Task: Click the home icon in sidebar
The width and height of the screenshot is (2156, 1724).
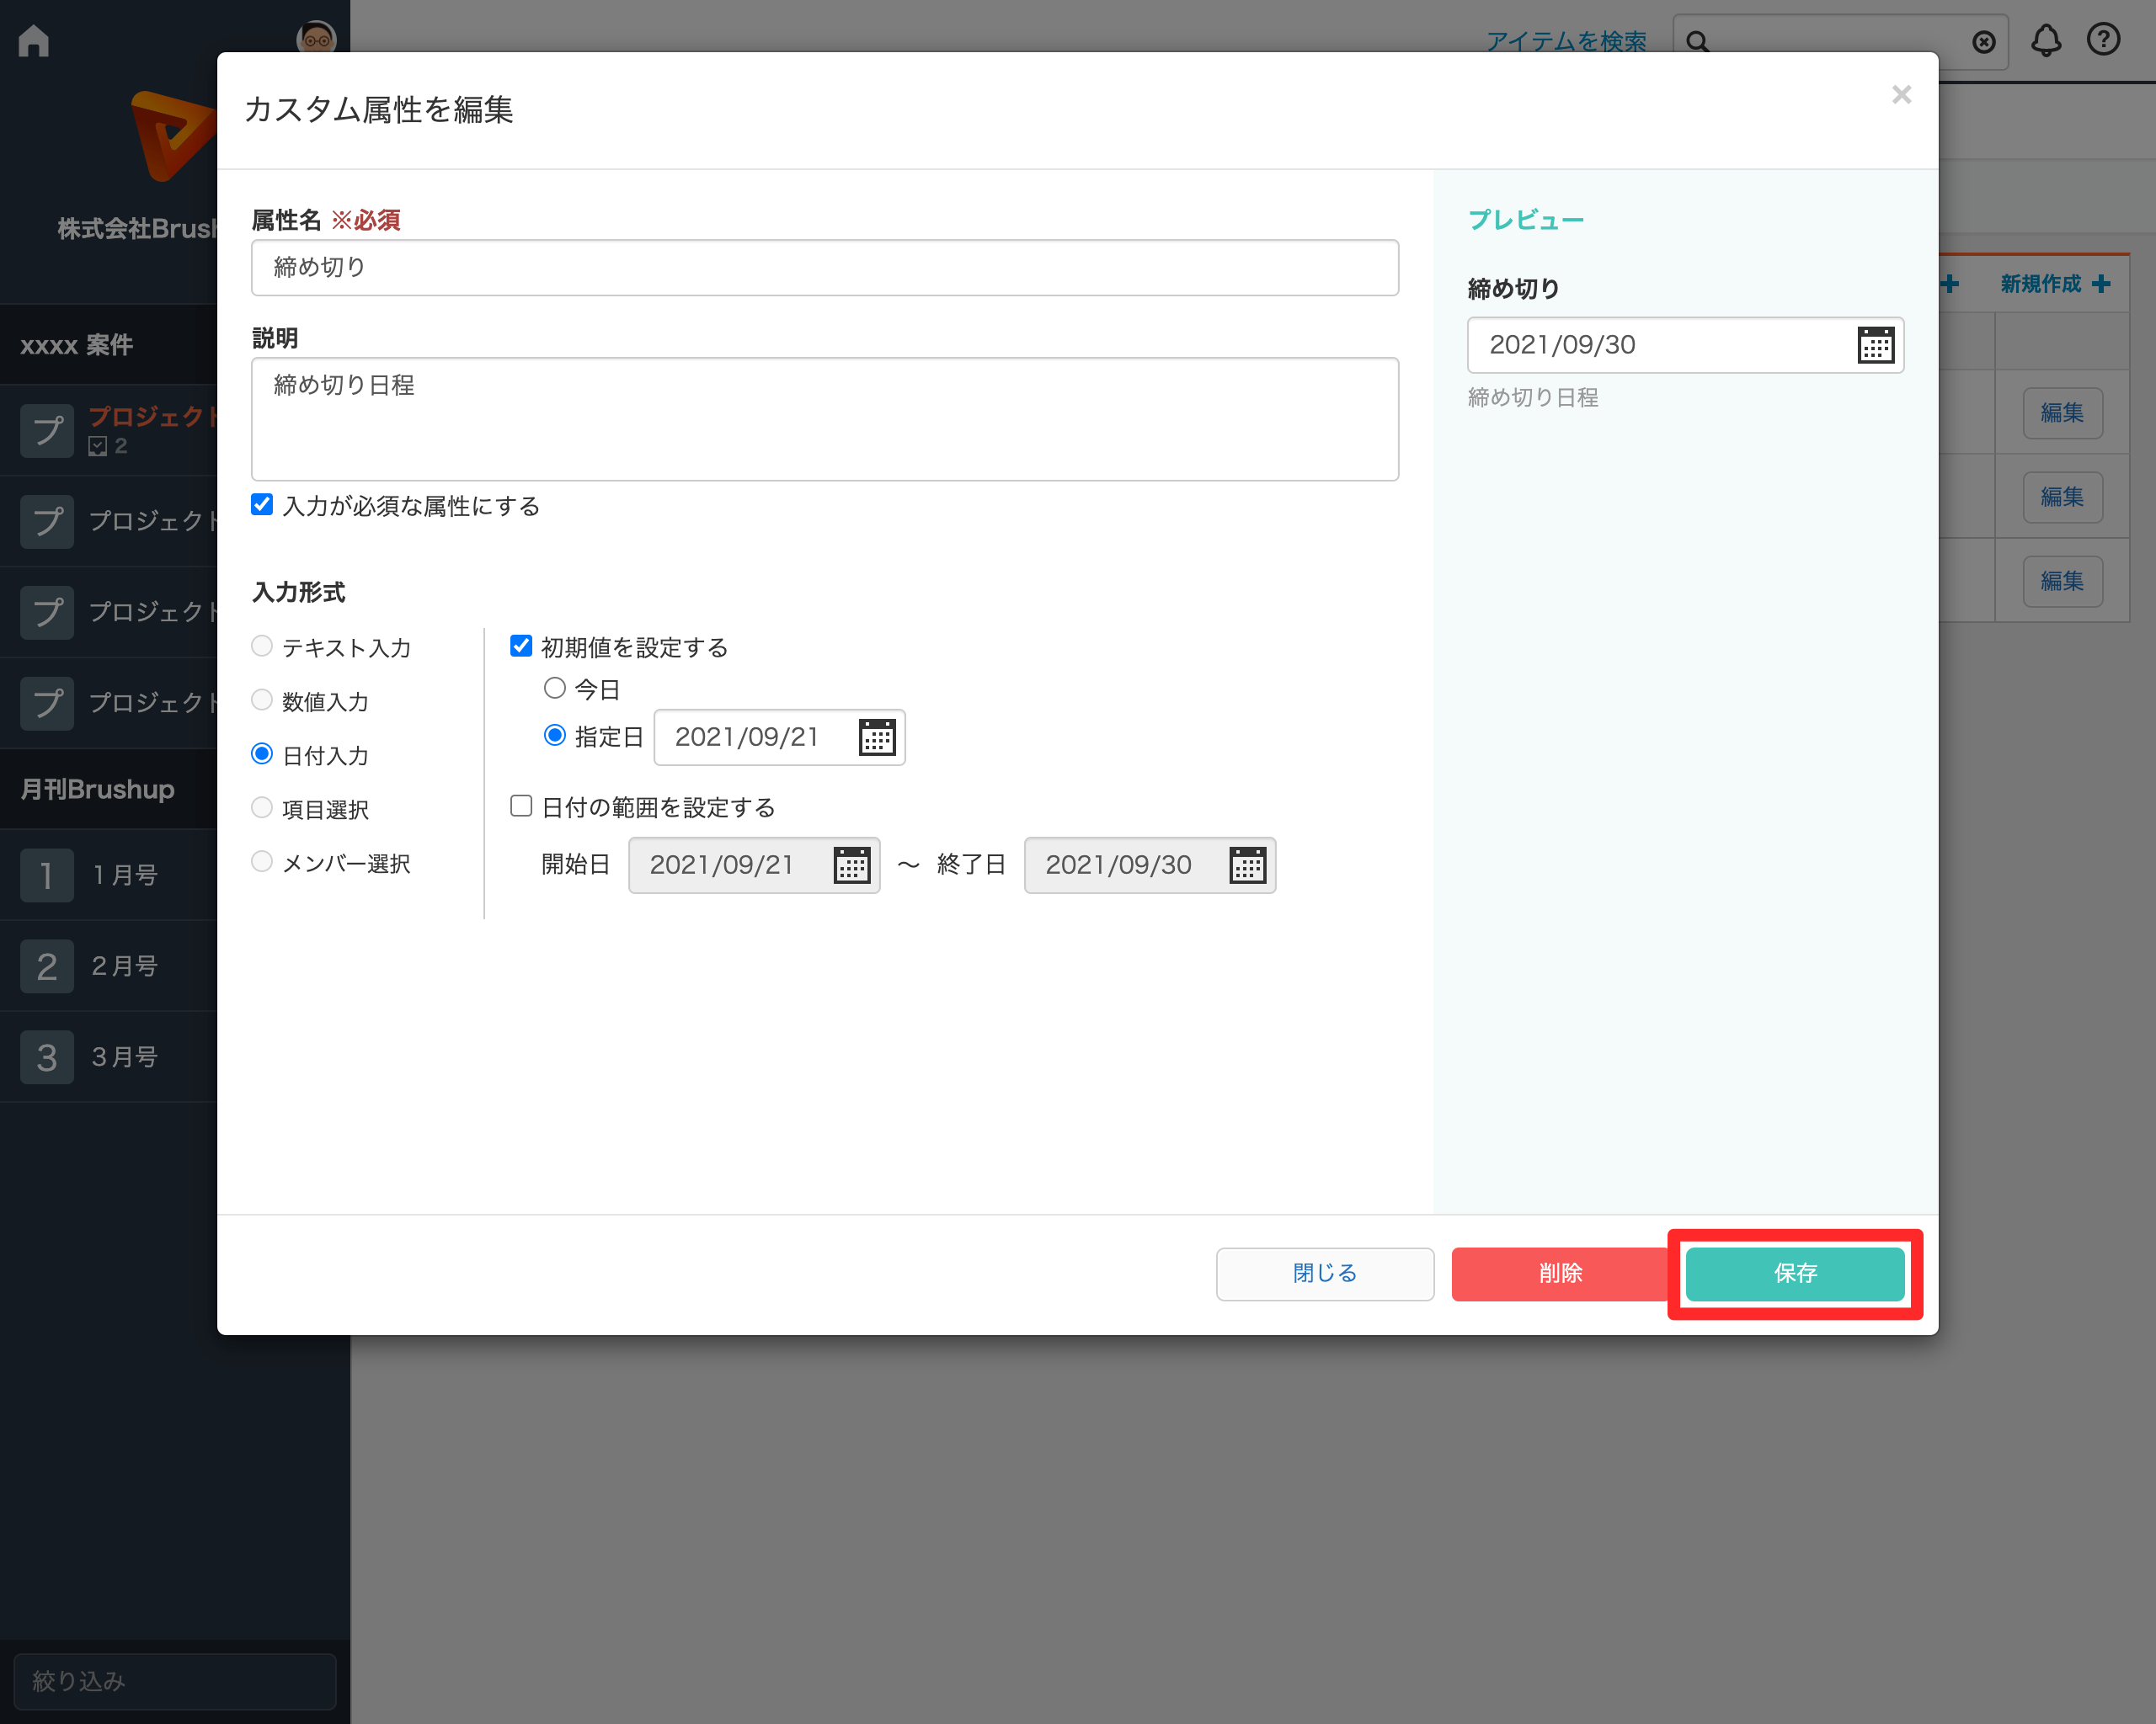Action: [x=34, y=41]
